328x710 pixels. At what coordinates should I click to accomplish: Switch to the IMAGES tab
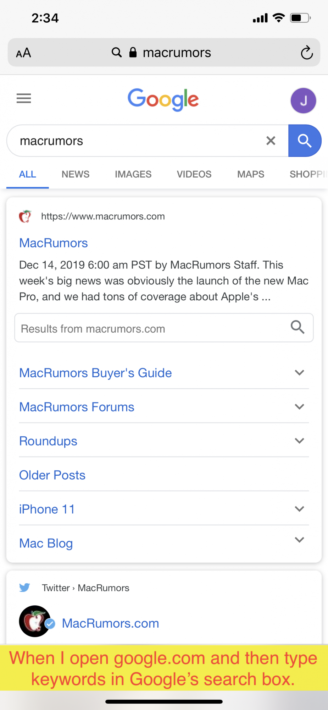pyautogui.click(x=133, y=174)
